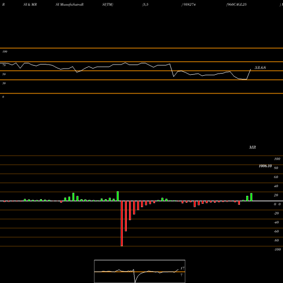Click the header text 'SI & MR'
This screenshot has width=283, height=283.
point(30,5)
